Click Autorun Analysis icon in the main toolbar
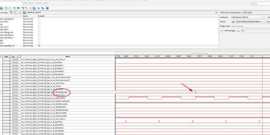270x135 pixels. (27, 8)
